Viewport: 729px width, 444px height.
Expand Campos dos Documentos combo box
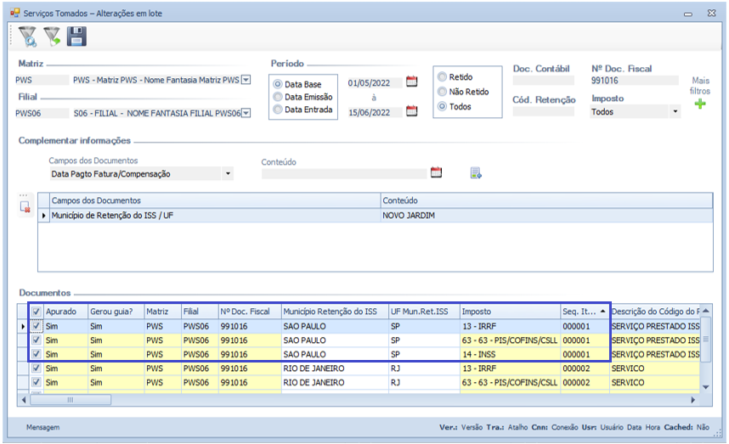(228, 174)
